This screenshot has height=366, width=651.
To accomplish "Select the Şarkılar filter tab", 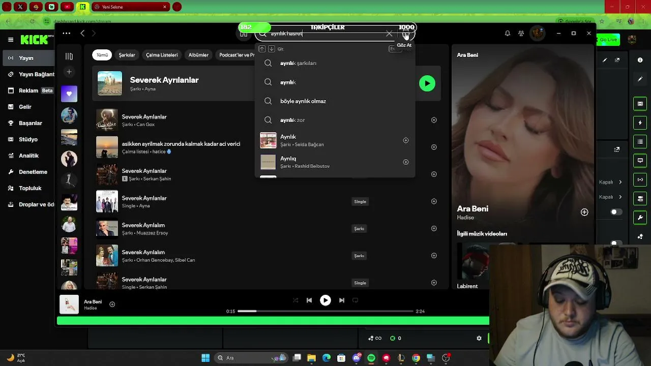I will point(127,55).
